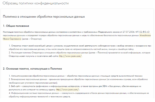Click the definition 'Информационная система персональных данных'
Screen dimensions: 155x102
(x=79, y=95)
